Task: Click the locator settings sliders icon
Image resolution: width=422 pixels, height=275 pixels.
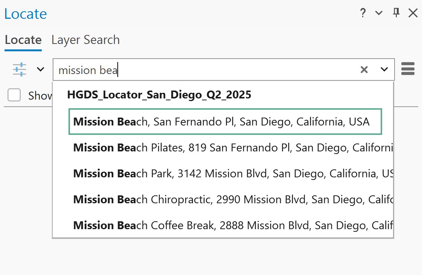Action: click(x=19, y=69)
